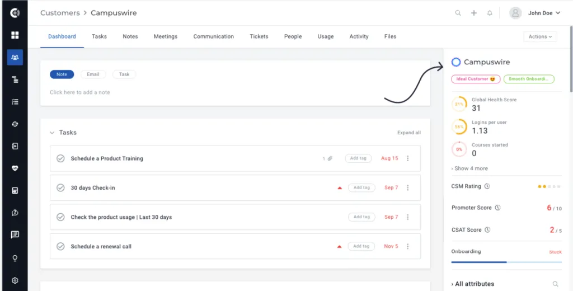Open the dashboard grid icon in sidebar
The height and width of the screenshot is (291, 573).
pos(15,35)
